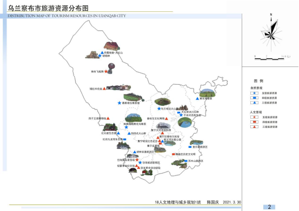Click the scale bar below the compass
The image size is (299, 211).
point(269,59)
